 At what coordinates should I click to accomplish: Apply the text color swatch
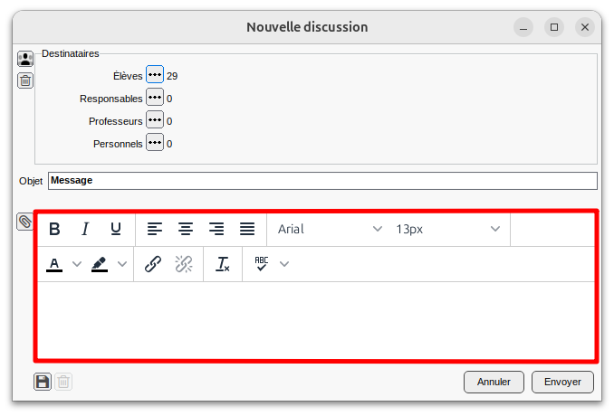(x=54, y=264)
